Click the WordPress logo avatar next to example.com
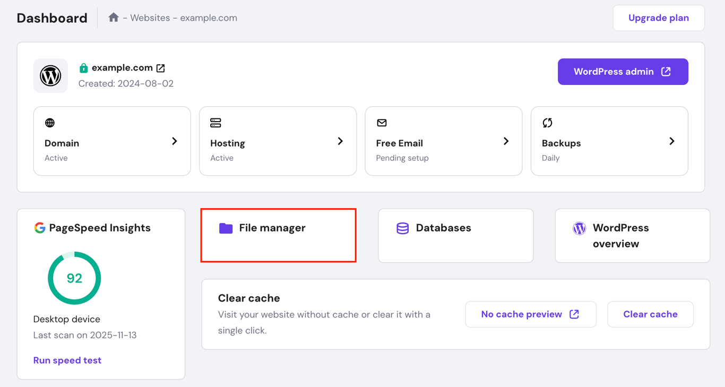This screenshot has height=387, width=725. pyautogui.click(x=50, y=75)
